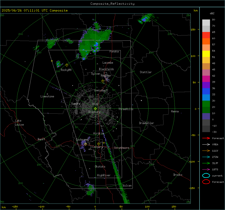
Task: Click the yellow diamond marker below RedDeer
Action: (103, 81)
